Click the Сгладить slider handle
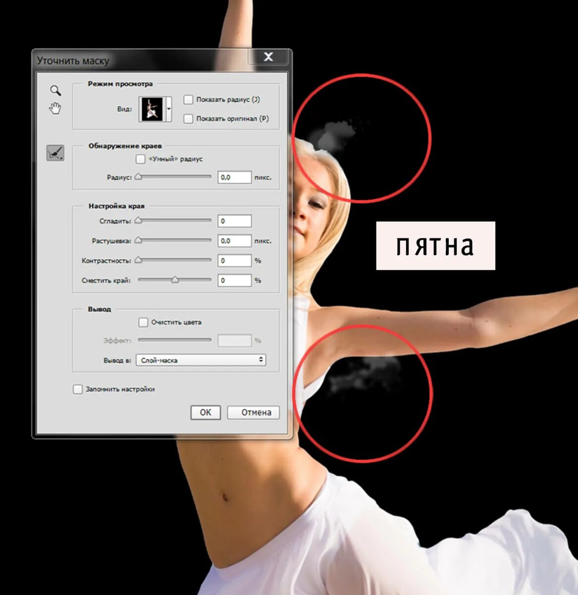The image size is (578, 595). pos(138,220)
